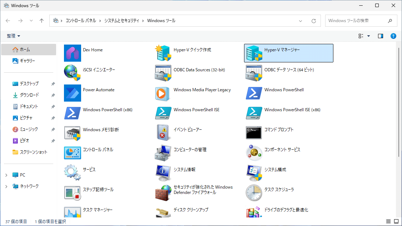Open ドキュメント in quick access
The height and width of the screenshot is (226, 402).
(29, 106)
